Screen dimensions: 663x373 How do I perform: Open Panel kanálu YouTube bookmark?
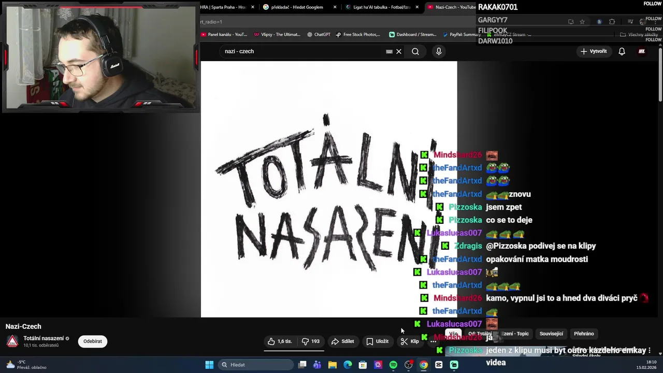tap(224, 35)
